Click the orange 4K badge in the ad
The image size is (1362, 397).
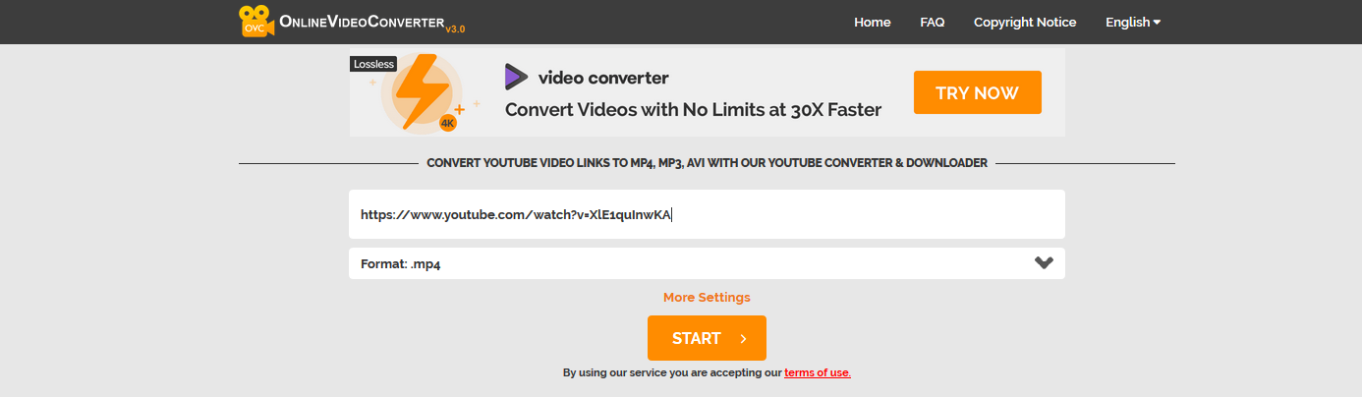click(x=448, y=123)
